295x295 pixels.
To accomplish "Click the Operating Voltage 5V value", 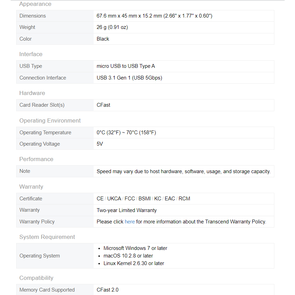I will click(100, 144).
